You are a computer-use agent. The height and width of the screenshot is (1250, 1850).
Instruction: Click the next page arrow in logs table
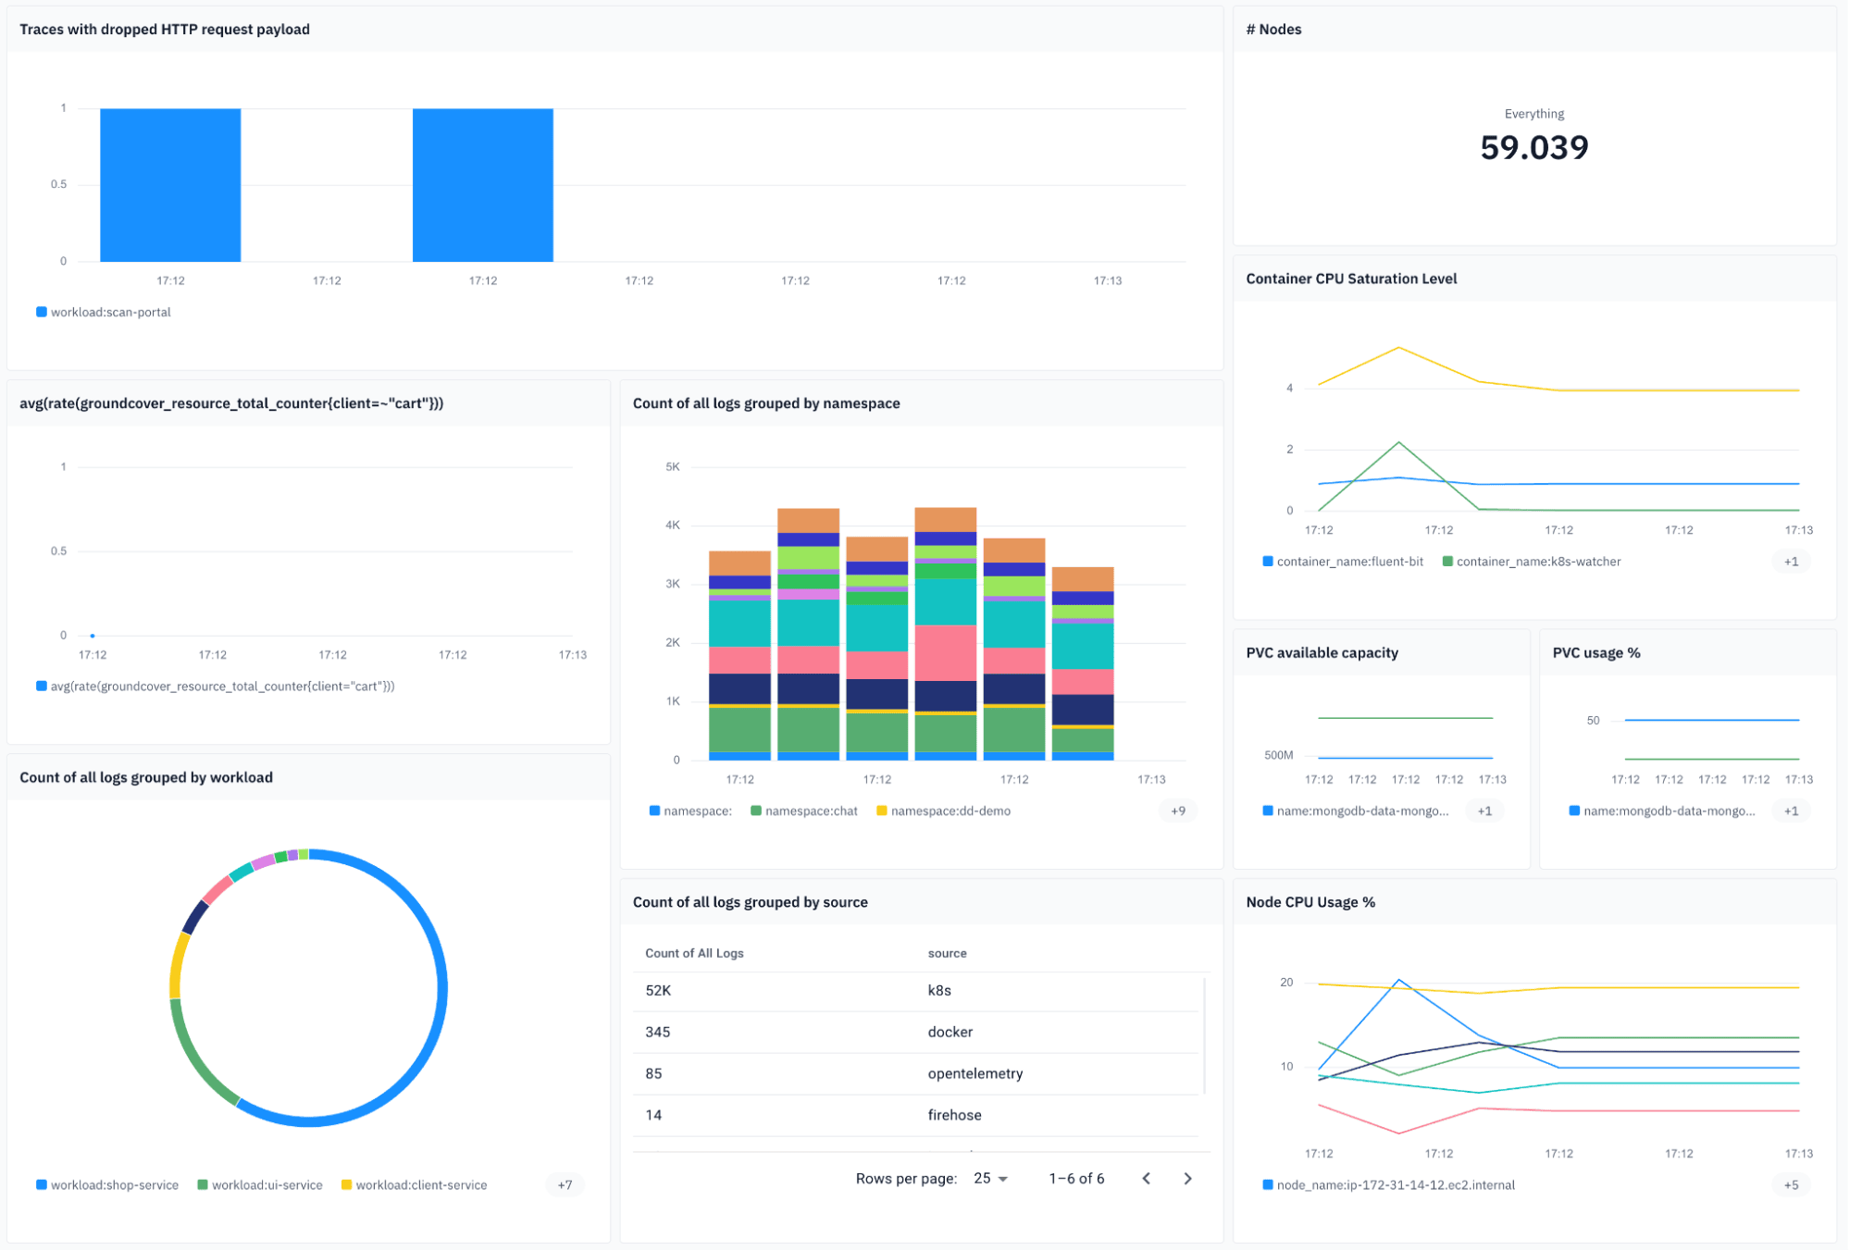pyautogui.click(x=1187, y=1178)
